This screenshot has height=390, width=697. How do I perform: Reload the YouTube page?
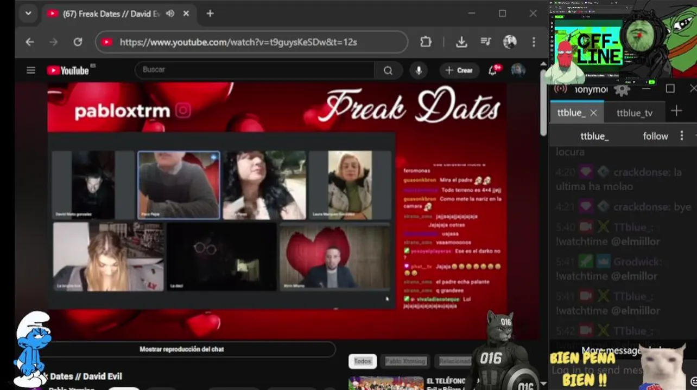point(78,42)
